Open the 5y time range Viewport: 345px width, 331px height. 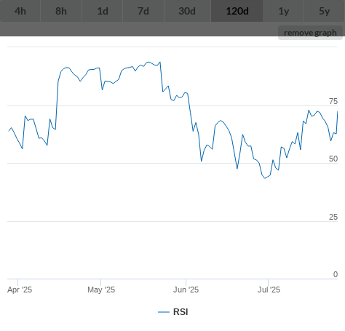pos(325,11)
